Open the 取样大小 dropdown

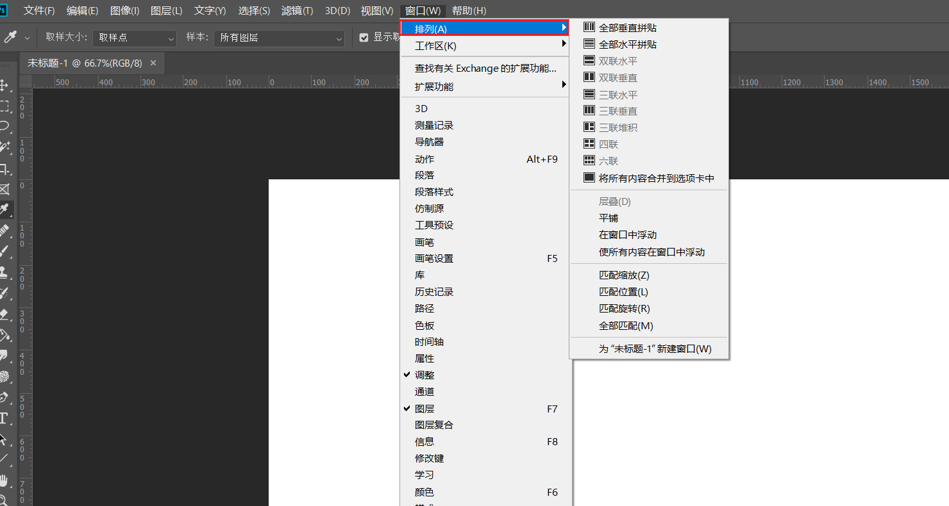click(135, 38)
